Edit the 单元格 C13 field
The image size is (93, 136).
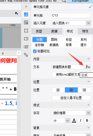[x=71, y=15]
